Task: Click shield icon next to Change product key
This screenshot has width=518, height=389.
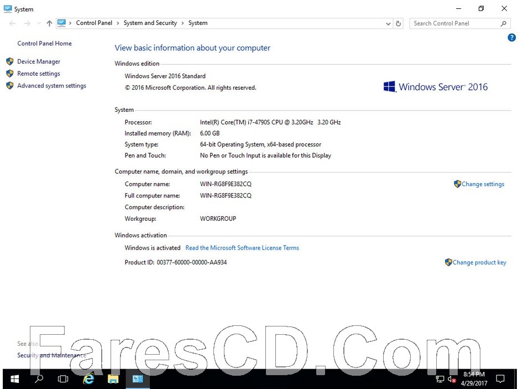Action: click(x=448, y=262)
